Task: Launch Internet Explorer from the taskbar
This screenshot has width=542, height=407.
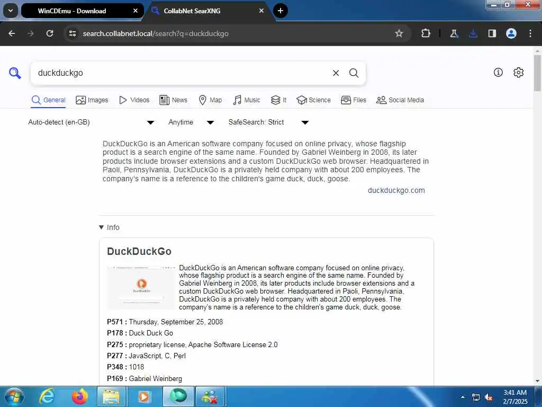Action: coord(47,396)
